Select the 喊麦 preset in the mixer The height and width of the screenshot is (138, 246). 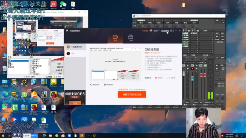[x=185, y=23]
